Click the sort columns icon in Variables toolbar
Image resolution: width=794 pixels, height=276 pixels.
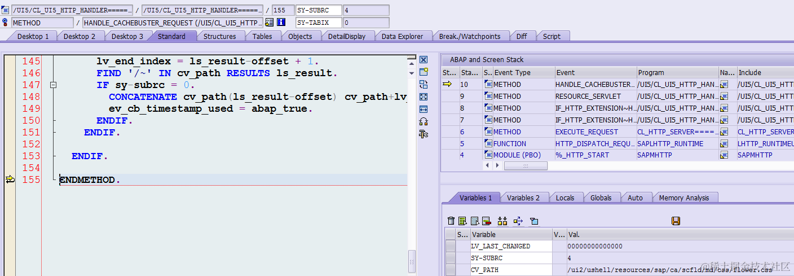point(502,221)
